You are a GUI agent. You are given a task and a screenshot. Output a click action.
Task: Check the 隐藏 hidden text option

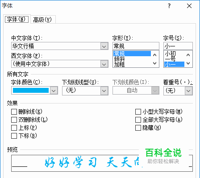pos(138,128)
